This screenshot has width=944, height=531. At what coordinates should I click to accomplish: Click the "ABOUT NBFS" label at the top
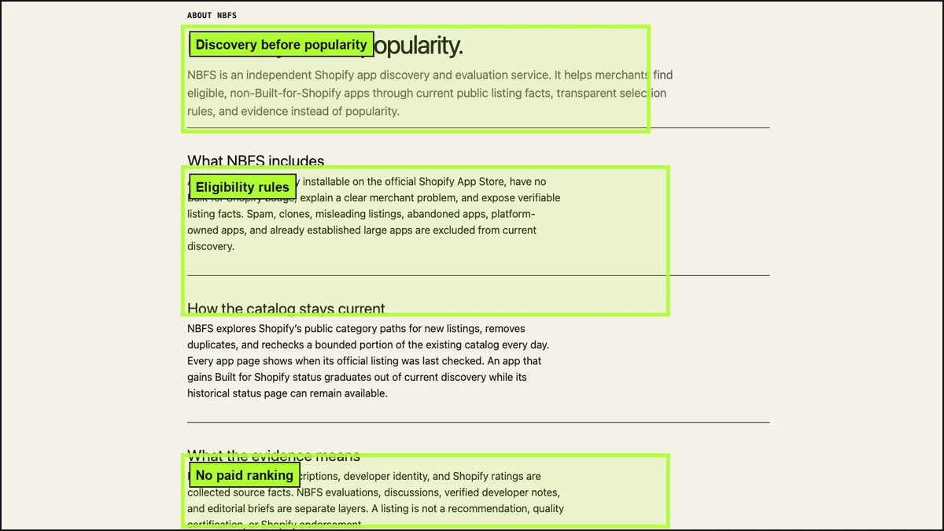pos(212,15)
